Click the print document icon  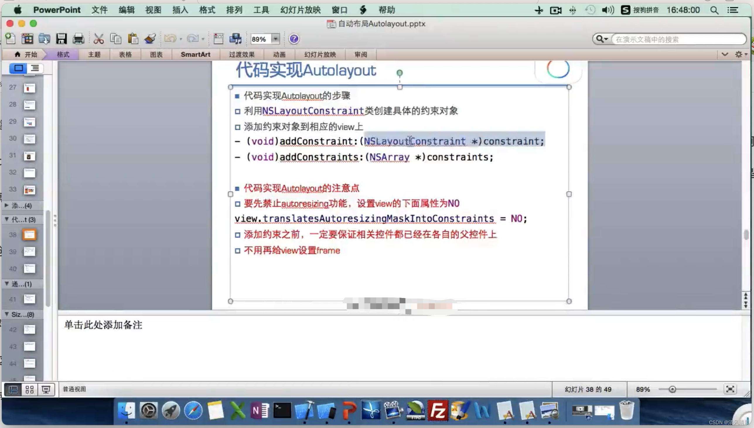[78, 39]
